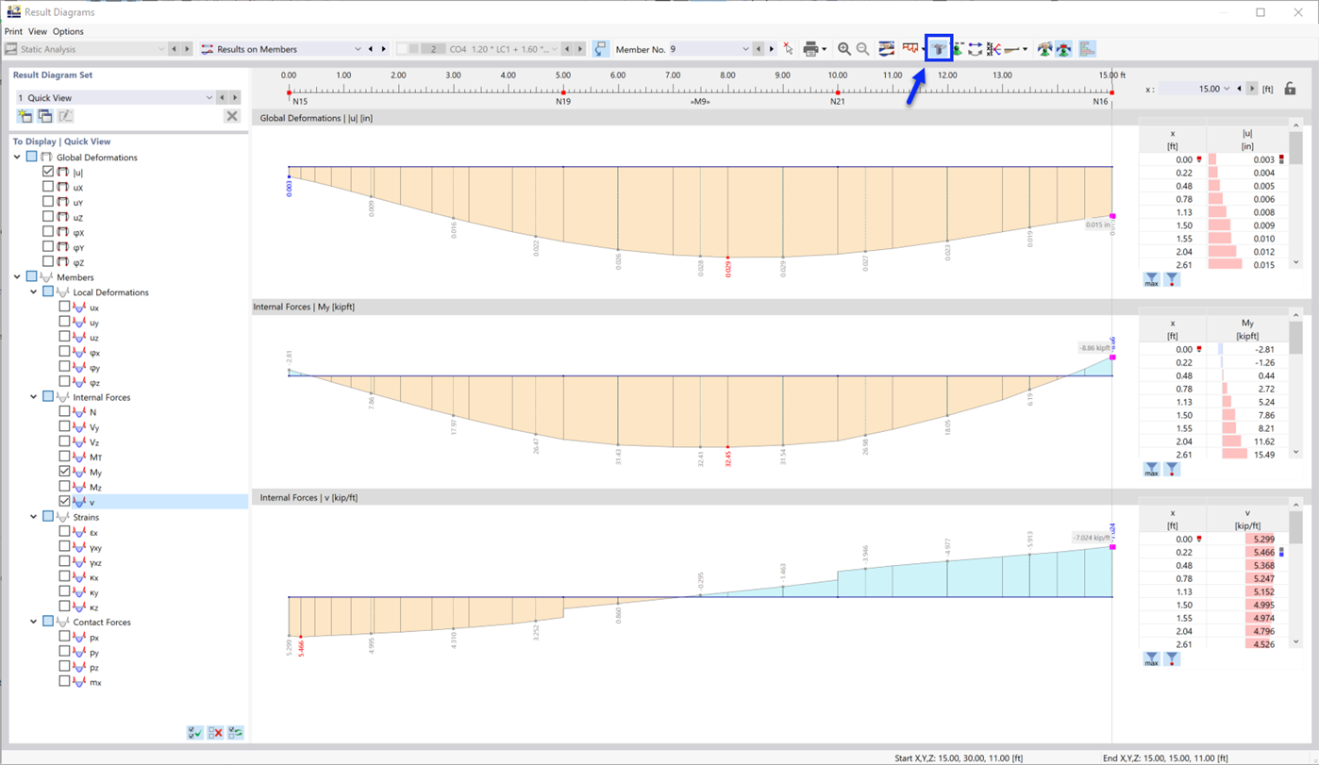The height and width of the screenshot is (765, 1319).
Task: Click the 0.003 cell in |u| table
Action: 1247,159
